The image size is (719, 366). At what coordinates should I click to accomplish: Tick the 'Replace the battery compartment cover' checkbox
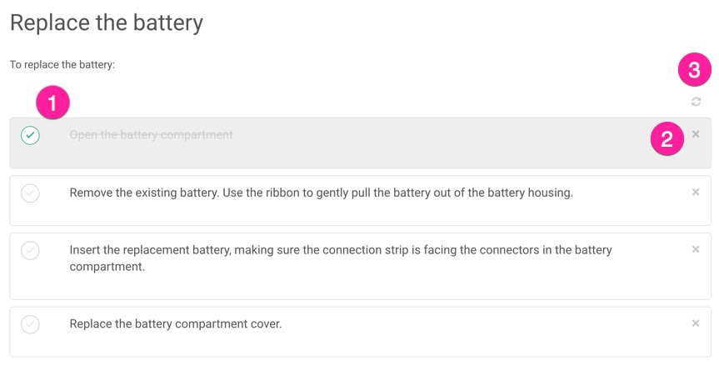(30, 324)
